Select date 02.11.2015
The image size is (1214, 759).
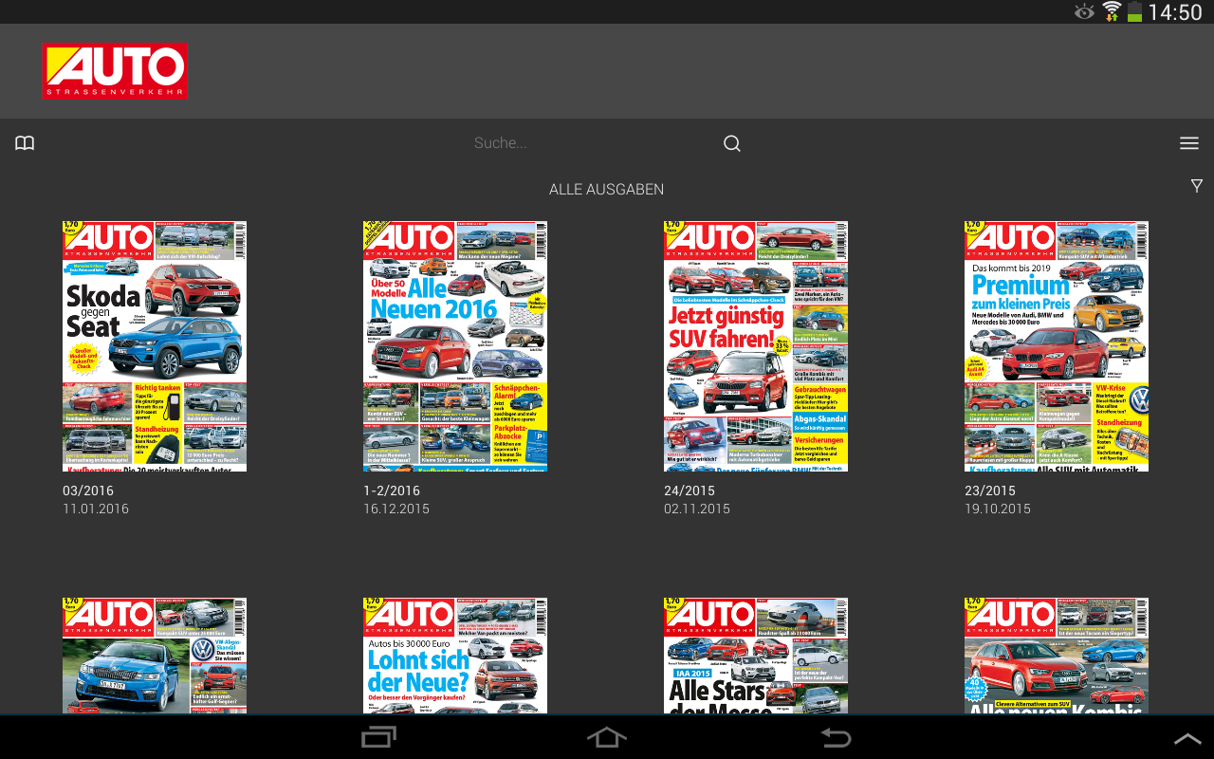[x=697, y=509]
